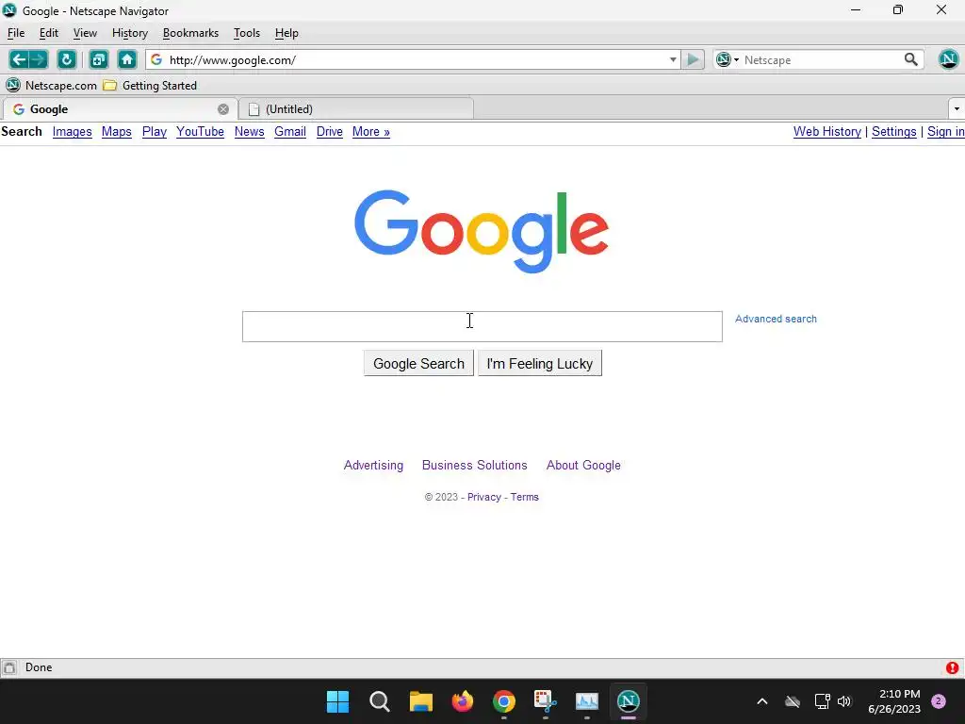Image resolution: width=965 pixels, height=724 pixels.
Task: Open the Drive link
Action: [x=329, y=132]
